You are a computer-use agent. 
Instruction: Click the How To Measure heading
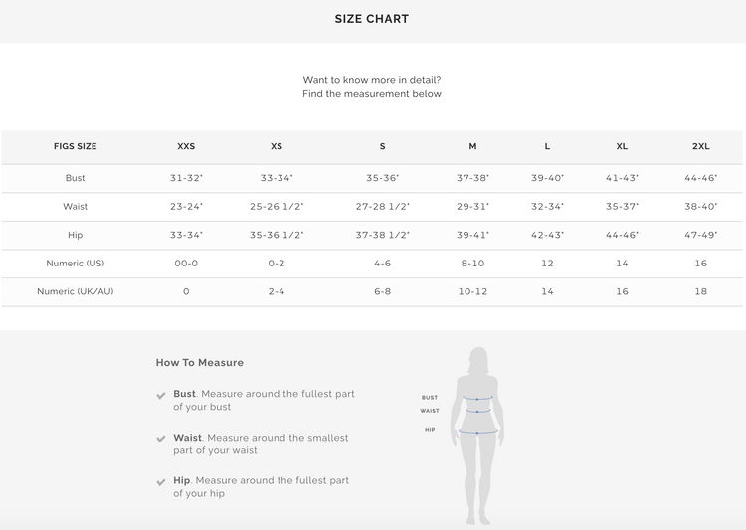coord(200,363)
